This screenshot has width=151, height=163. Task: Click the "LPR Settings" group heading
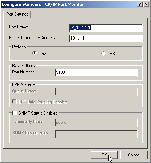tap(23, 85)
